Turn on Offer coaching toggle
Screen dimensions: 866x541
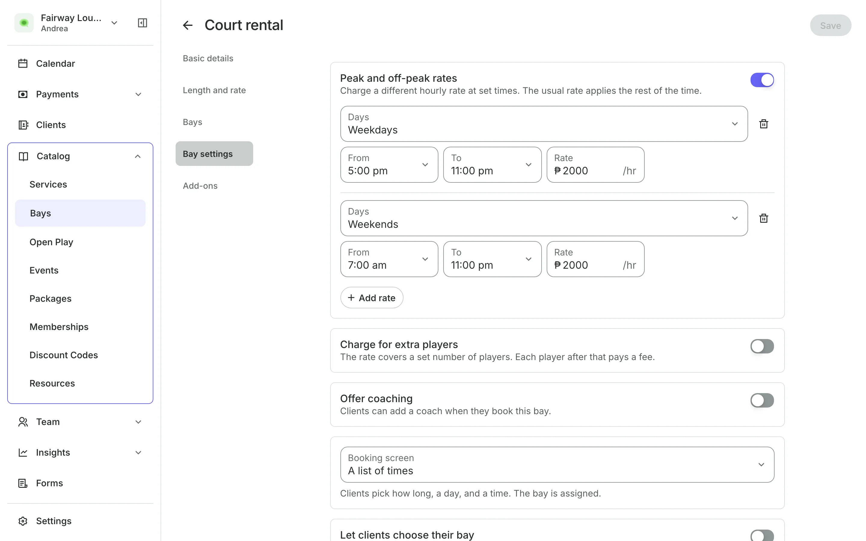coord(762,400)
